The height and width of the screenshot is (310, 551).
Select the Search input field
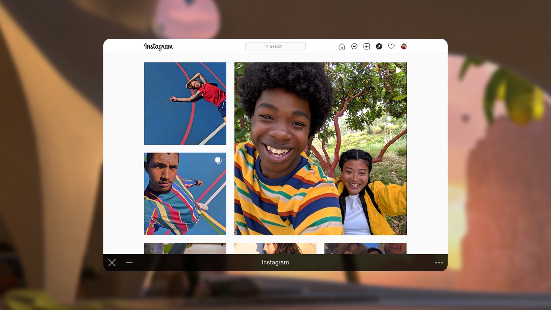pos(279,46)
